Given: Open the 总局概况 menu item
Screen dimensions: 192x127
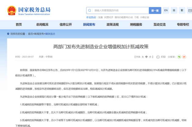Looking at the screenshot, I should tap(42, 24).
